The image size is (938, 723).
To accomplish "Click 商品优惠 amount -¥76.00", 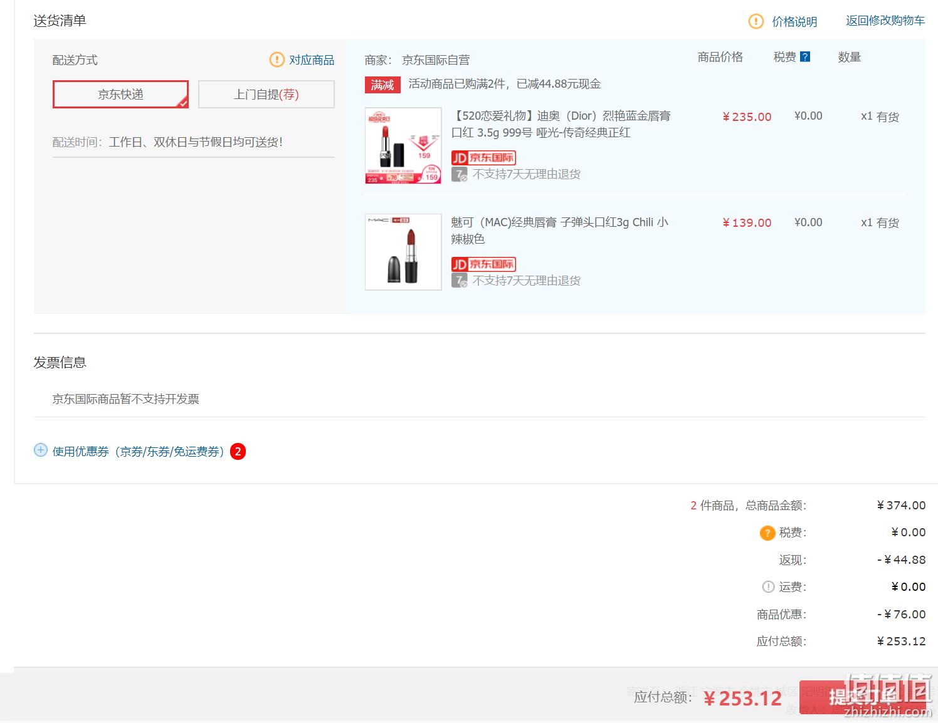I will point(901,615).
